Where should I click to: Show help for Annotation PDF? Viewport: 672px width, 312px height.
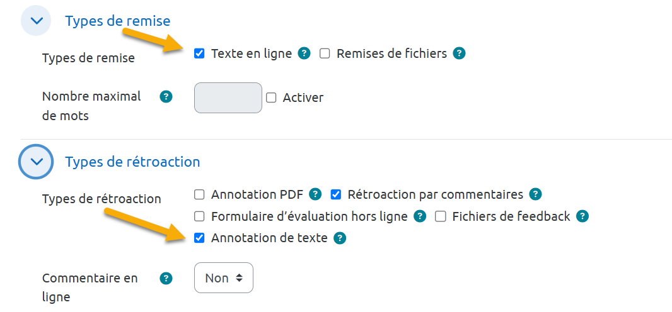tap(316, 194)
